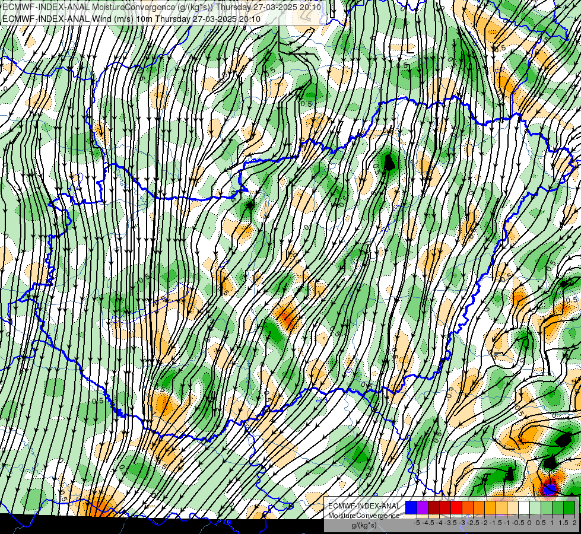Pick the white swatch in the color legend
The image size is (581, 534).
click(x=524, y=508)
